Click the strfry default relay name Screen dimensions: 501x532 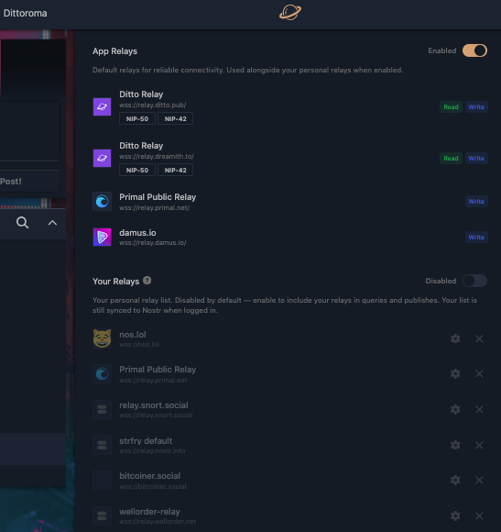[146, 441]
